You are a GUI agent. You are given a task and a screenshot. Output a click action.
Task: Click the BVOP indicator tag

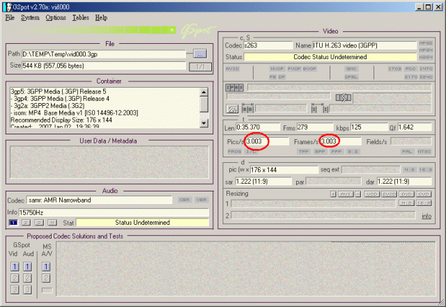pos(309,69)
